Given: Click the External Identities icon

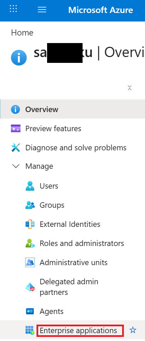Looking at the screenshot, I should 30,224.
